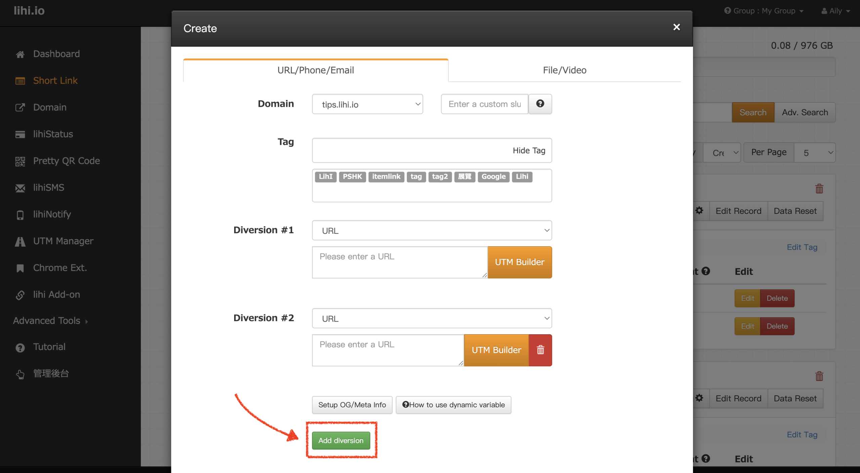The height and width of the screenshot is (473, 860).
Task: Click the Dashboard home icon in sidebar
Action: click(20, 54)
